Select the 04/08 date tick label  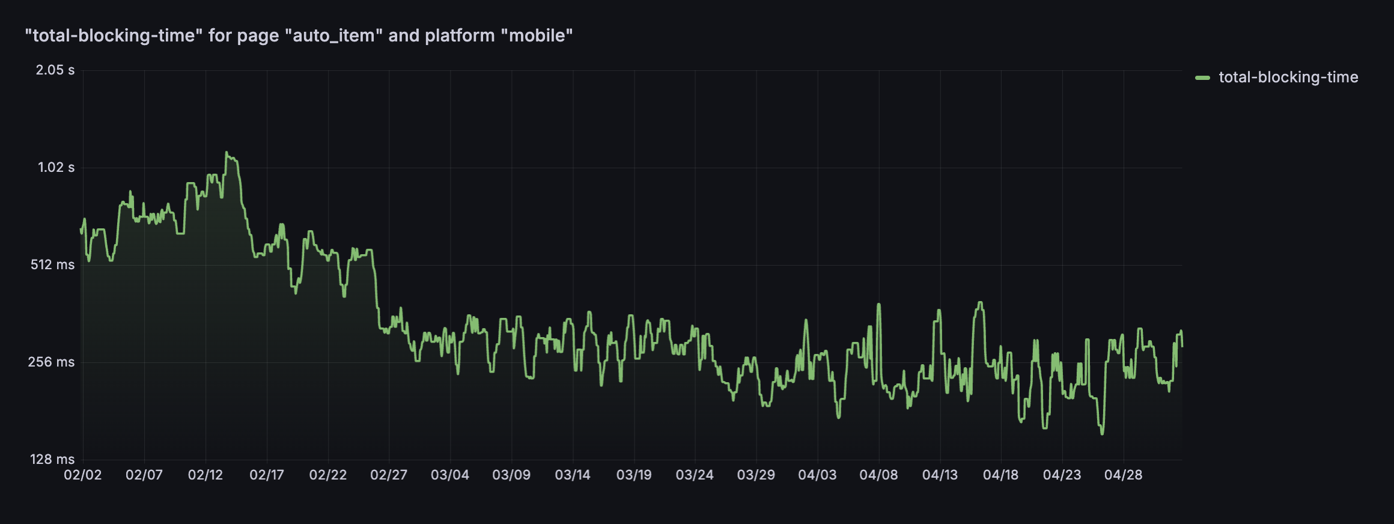click(x=878, y=475)
